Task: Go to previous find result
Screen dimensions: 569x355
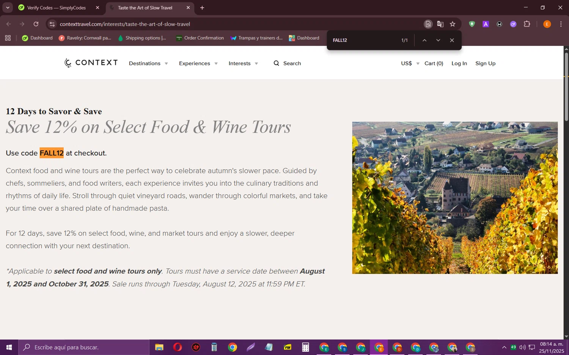Action: pos(424,40)
